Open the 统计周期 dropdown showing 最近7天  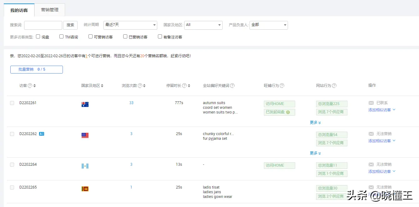pos(130,25)
